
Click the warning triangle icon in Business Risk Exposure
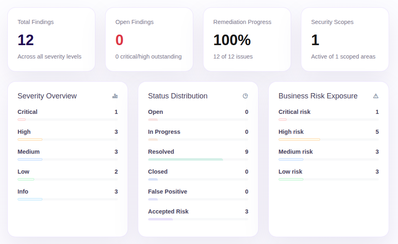coord(376,96)
